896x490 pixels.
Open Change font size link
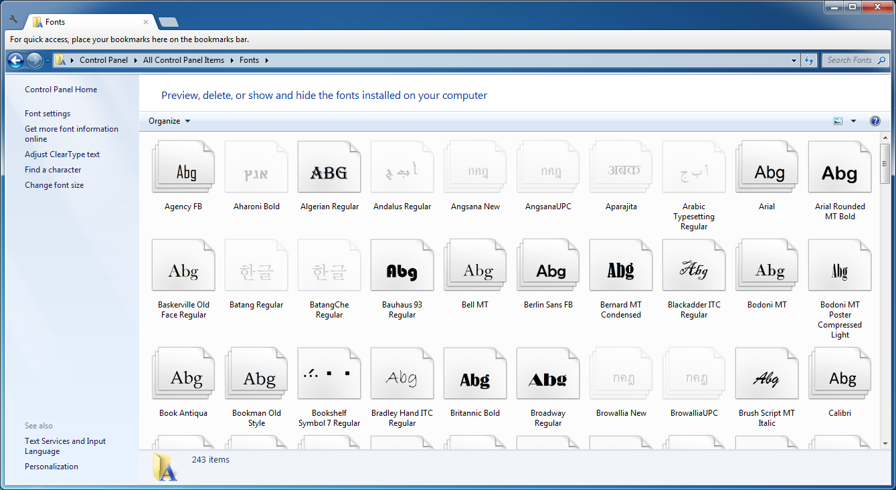click(54, 185)
